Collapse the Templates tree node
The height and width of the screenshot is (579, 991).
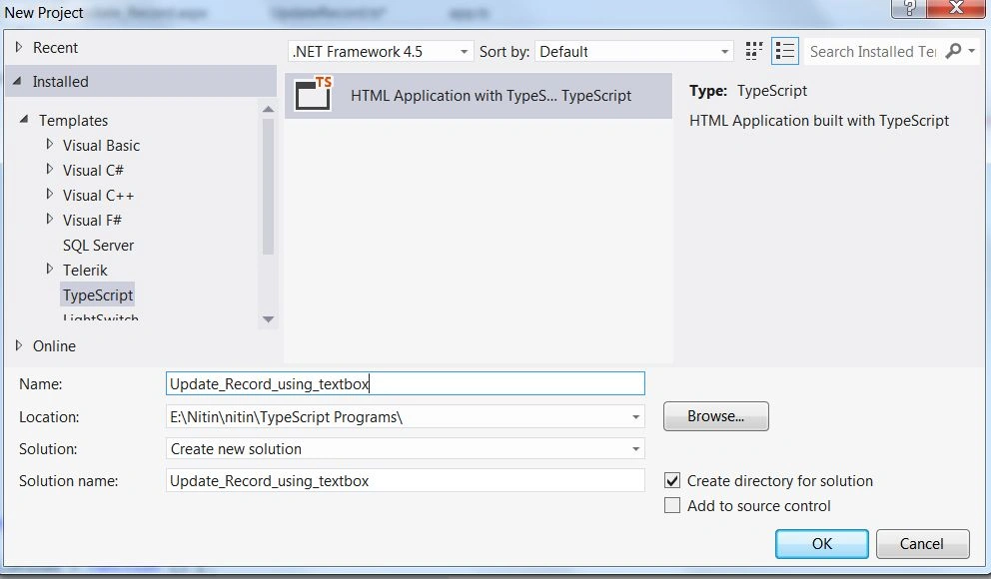24,120
